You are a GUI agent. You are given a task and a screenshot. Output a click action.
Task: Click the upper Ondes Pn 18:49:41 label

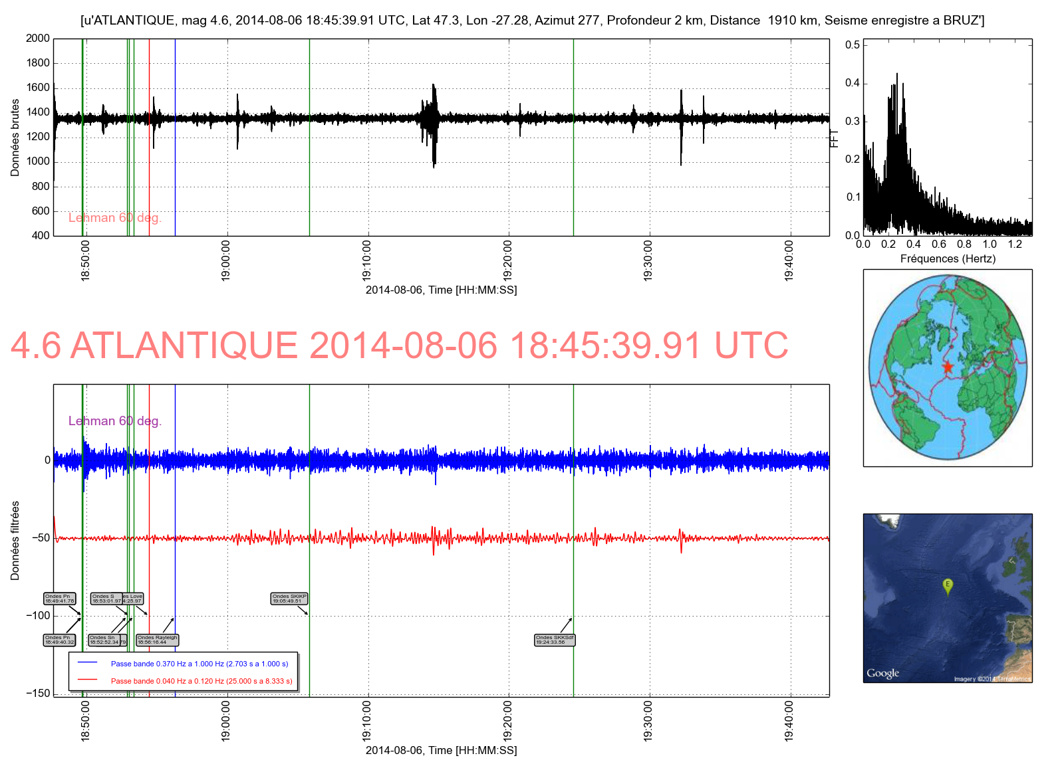[x=60, y=599]
